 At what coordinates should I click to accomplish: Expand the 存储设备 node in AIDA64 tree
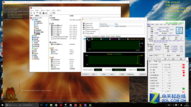(x=31, y=45)
